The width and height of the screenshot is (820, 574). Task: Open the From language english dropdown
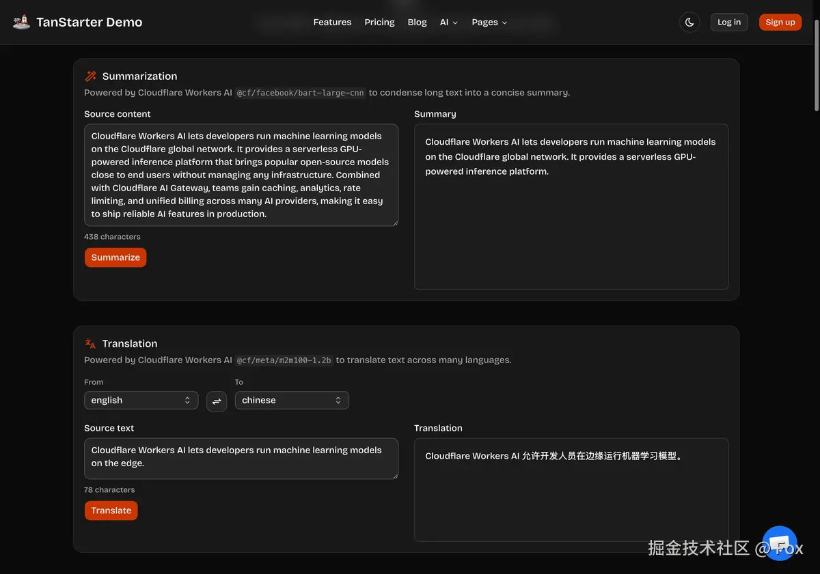click(x=141, y=401)
